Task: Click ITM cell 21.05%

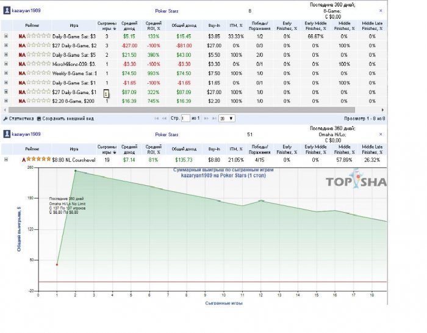Action: (x=236, y=160)
